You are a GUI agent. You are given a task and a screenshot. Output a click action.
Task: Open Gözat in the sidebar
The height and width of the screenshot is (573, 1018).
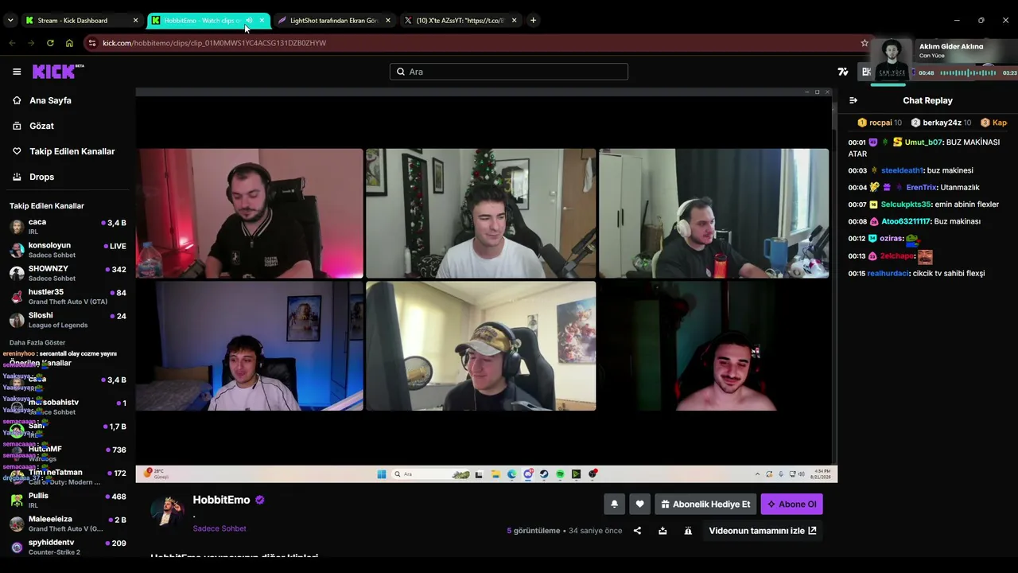[41, 126]
